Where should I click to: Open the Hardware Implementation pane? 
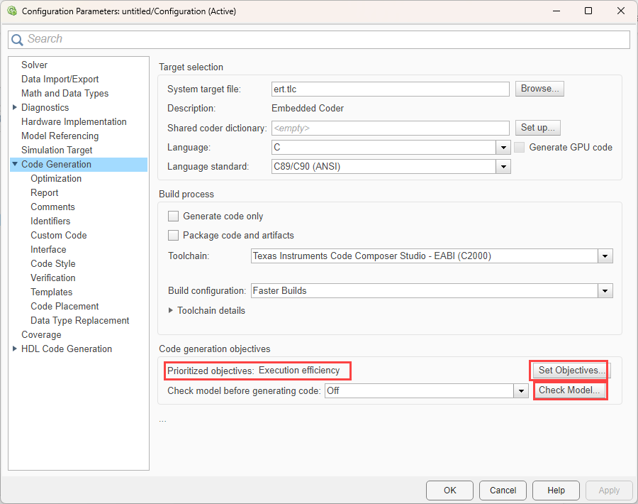pyautogui.click(x=74, y=121)
